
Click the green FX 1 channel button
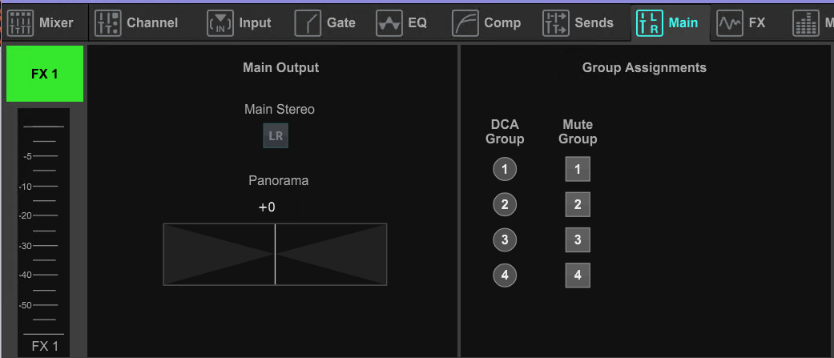(45, 74)
